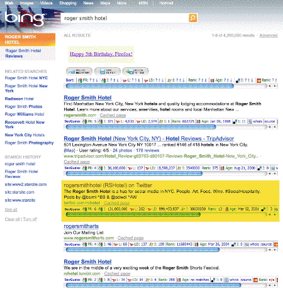Open the first Roger Smith Hotel result title
The image size is (283, 291).
click(x=87, y=97)
